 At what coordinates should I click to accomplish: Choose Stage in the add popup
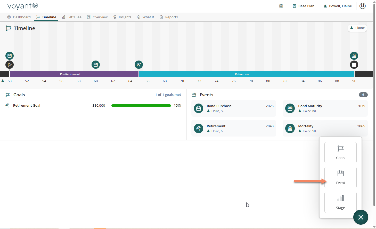340,202
